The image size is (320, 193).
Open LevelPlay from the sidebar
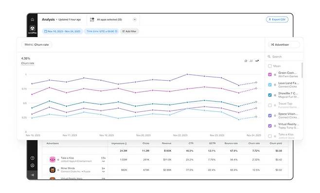coord(32,29)
